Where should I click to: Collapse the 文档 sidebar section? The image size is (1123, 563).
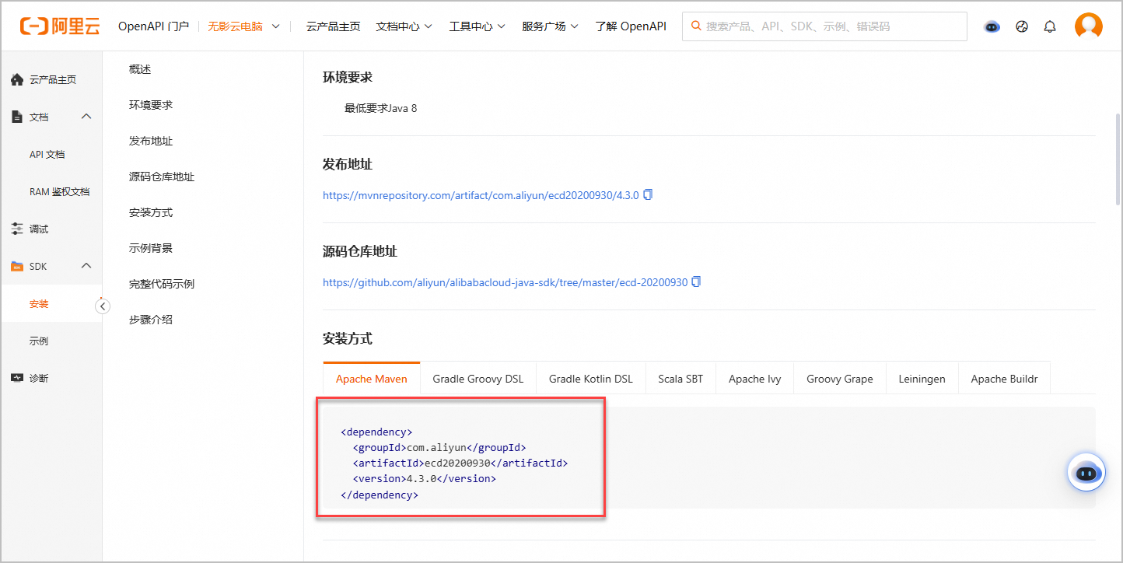coord(86,117)
